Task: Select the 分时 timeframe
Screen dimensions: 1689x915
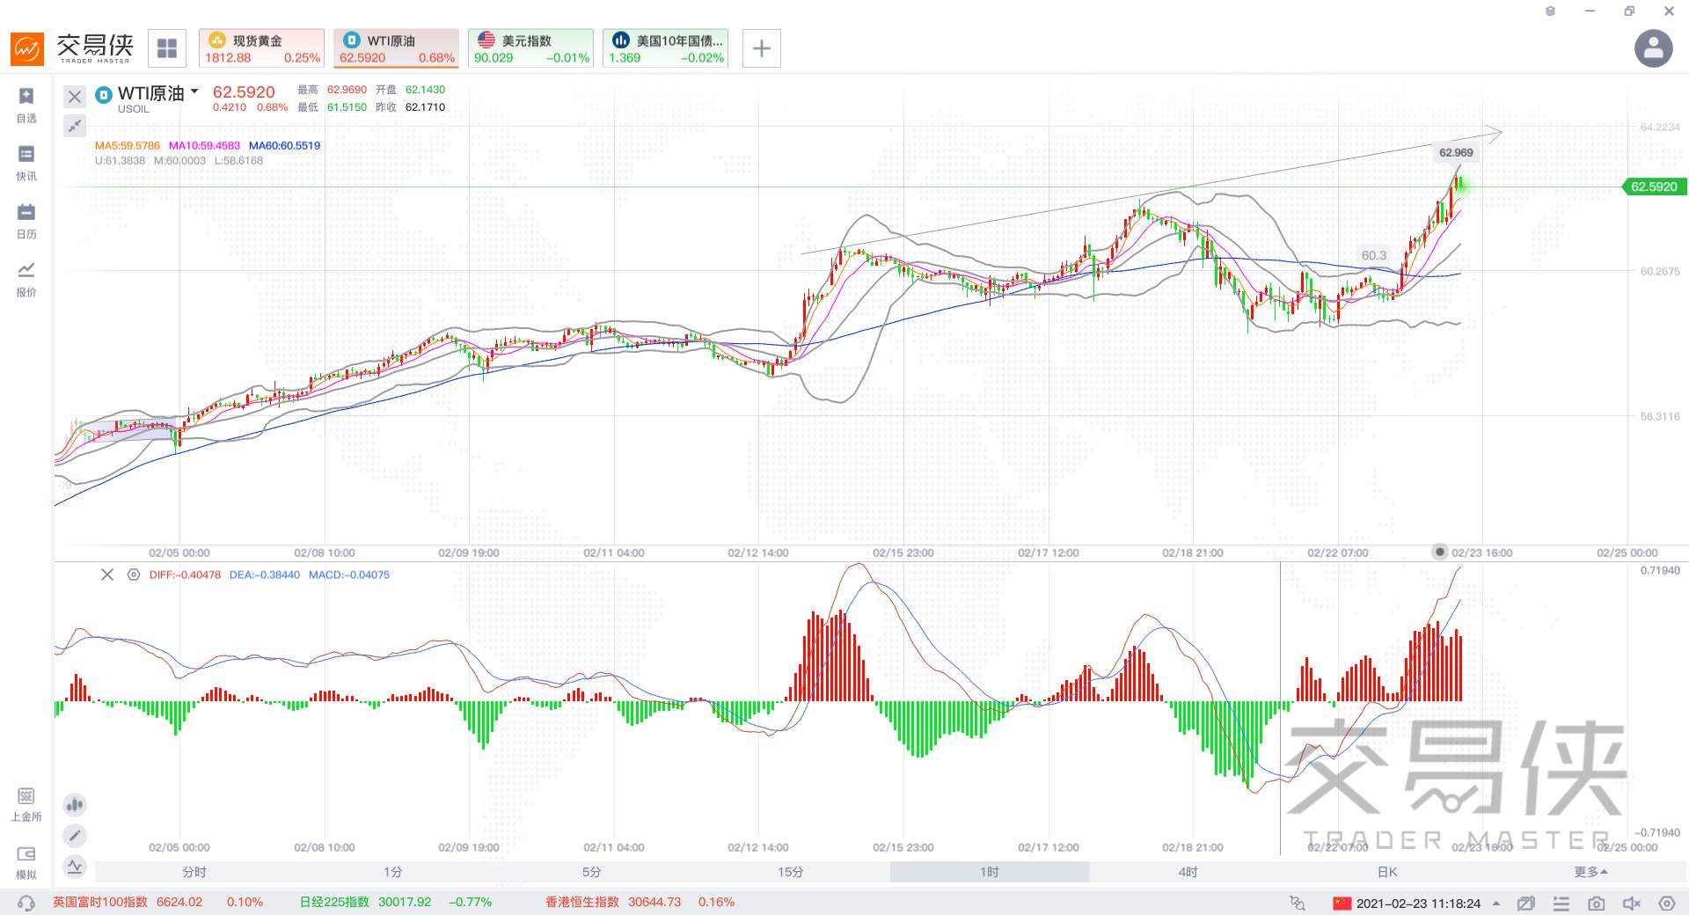Action: (x=194, y=872)
